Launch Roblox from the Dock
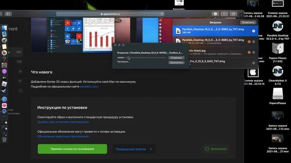The image size is (291, 163). 4,84
